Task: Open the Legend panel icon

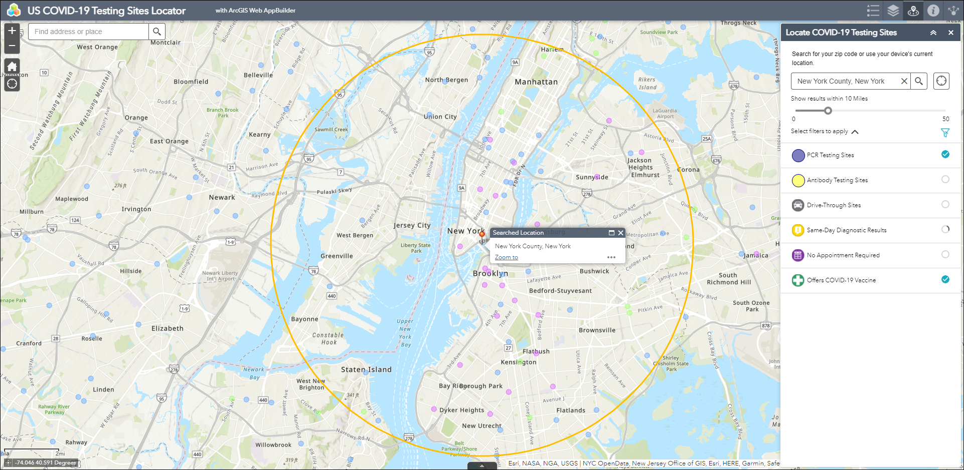Action: click(873, 11)
